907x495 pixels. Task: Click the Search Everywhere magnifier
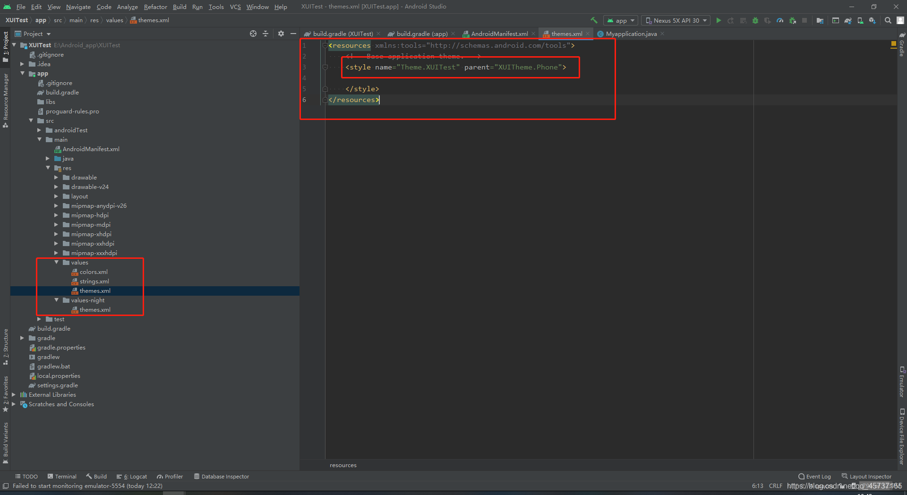888,20
